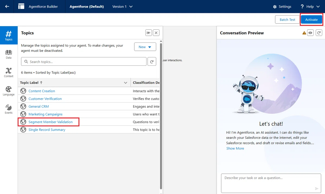Open the Marketing Campaigns topic
The image size is (325, 194).
tap(45, 114)
